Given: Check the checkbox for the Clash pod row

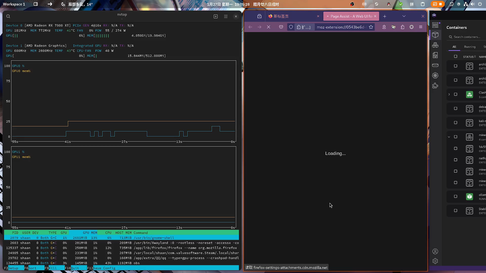Looking at the screenshot, I should pos(456,94).
